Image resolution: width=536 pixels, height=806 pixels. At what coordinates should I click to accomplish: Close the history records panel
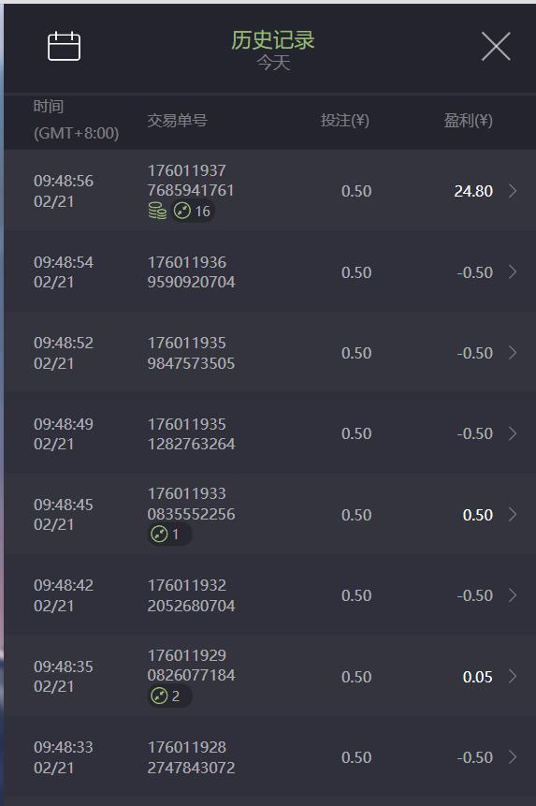(x=496, y=46)
